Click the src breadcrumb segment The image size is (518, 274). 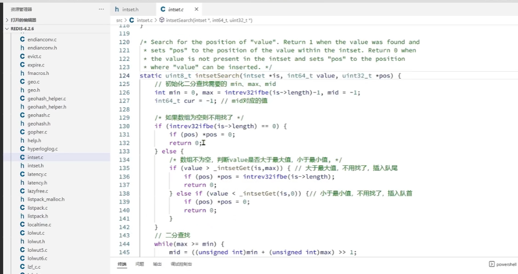(x=119, y=21)
